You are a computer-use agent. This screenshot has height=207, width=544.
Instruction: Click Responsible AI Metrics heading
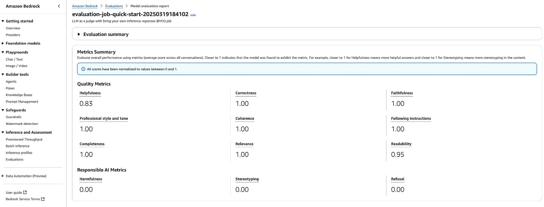pyautogui.click(x=102, y=170)
